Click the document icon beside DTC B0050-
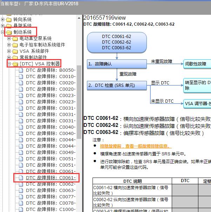The width and height of the screenshot is (211, 212). coord(21,70)
